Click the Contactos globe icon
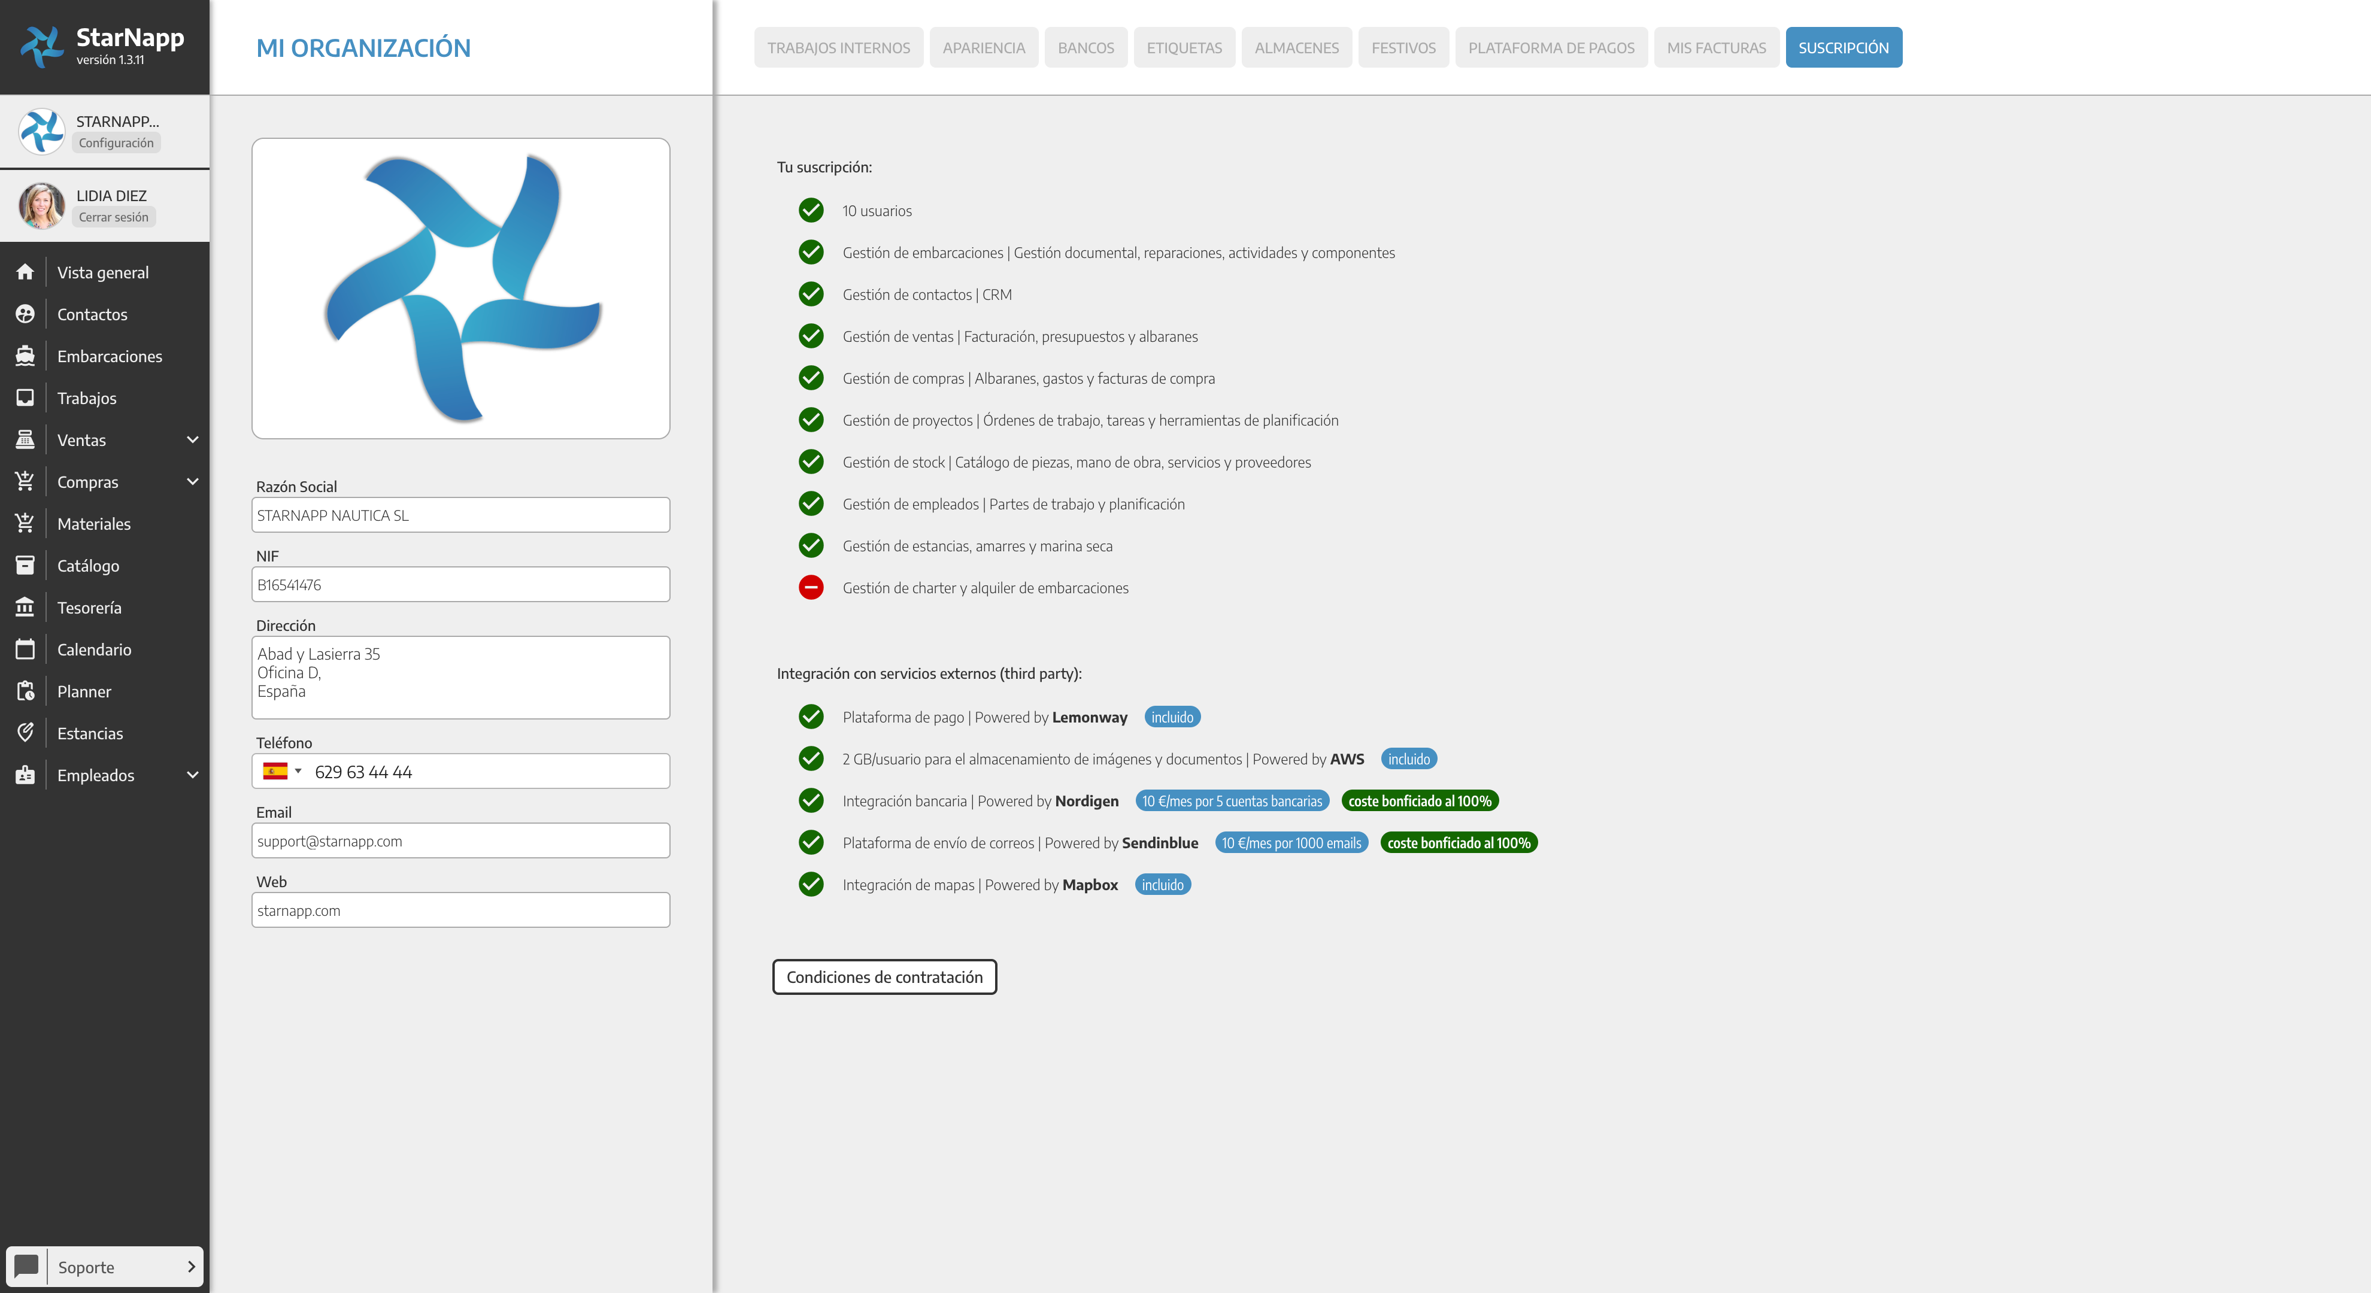This screenshot has width=2371, height=1293. click(25, 314)
